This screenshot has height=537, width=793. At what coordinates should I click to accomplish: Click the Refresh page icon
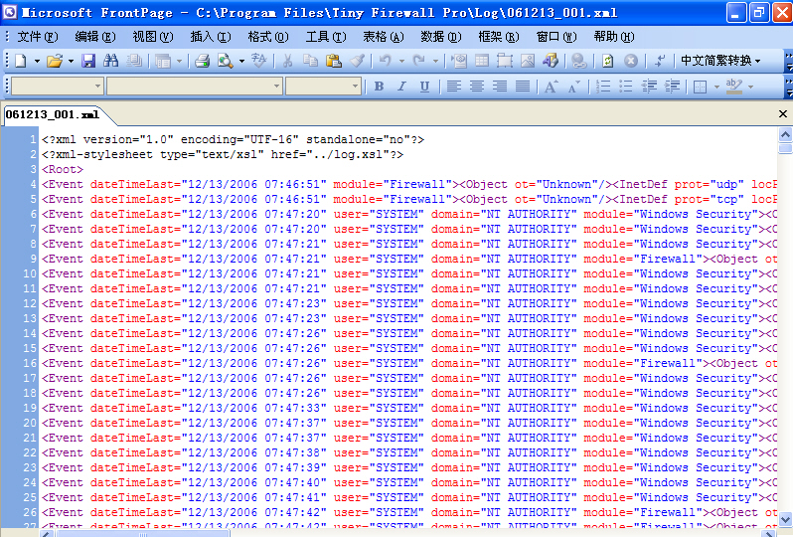click(607, 62)
